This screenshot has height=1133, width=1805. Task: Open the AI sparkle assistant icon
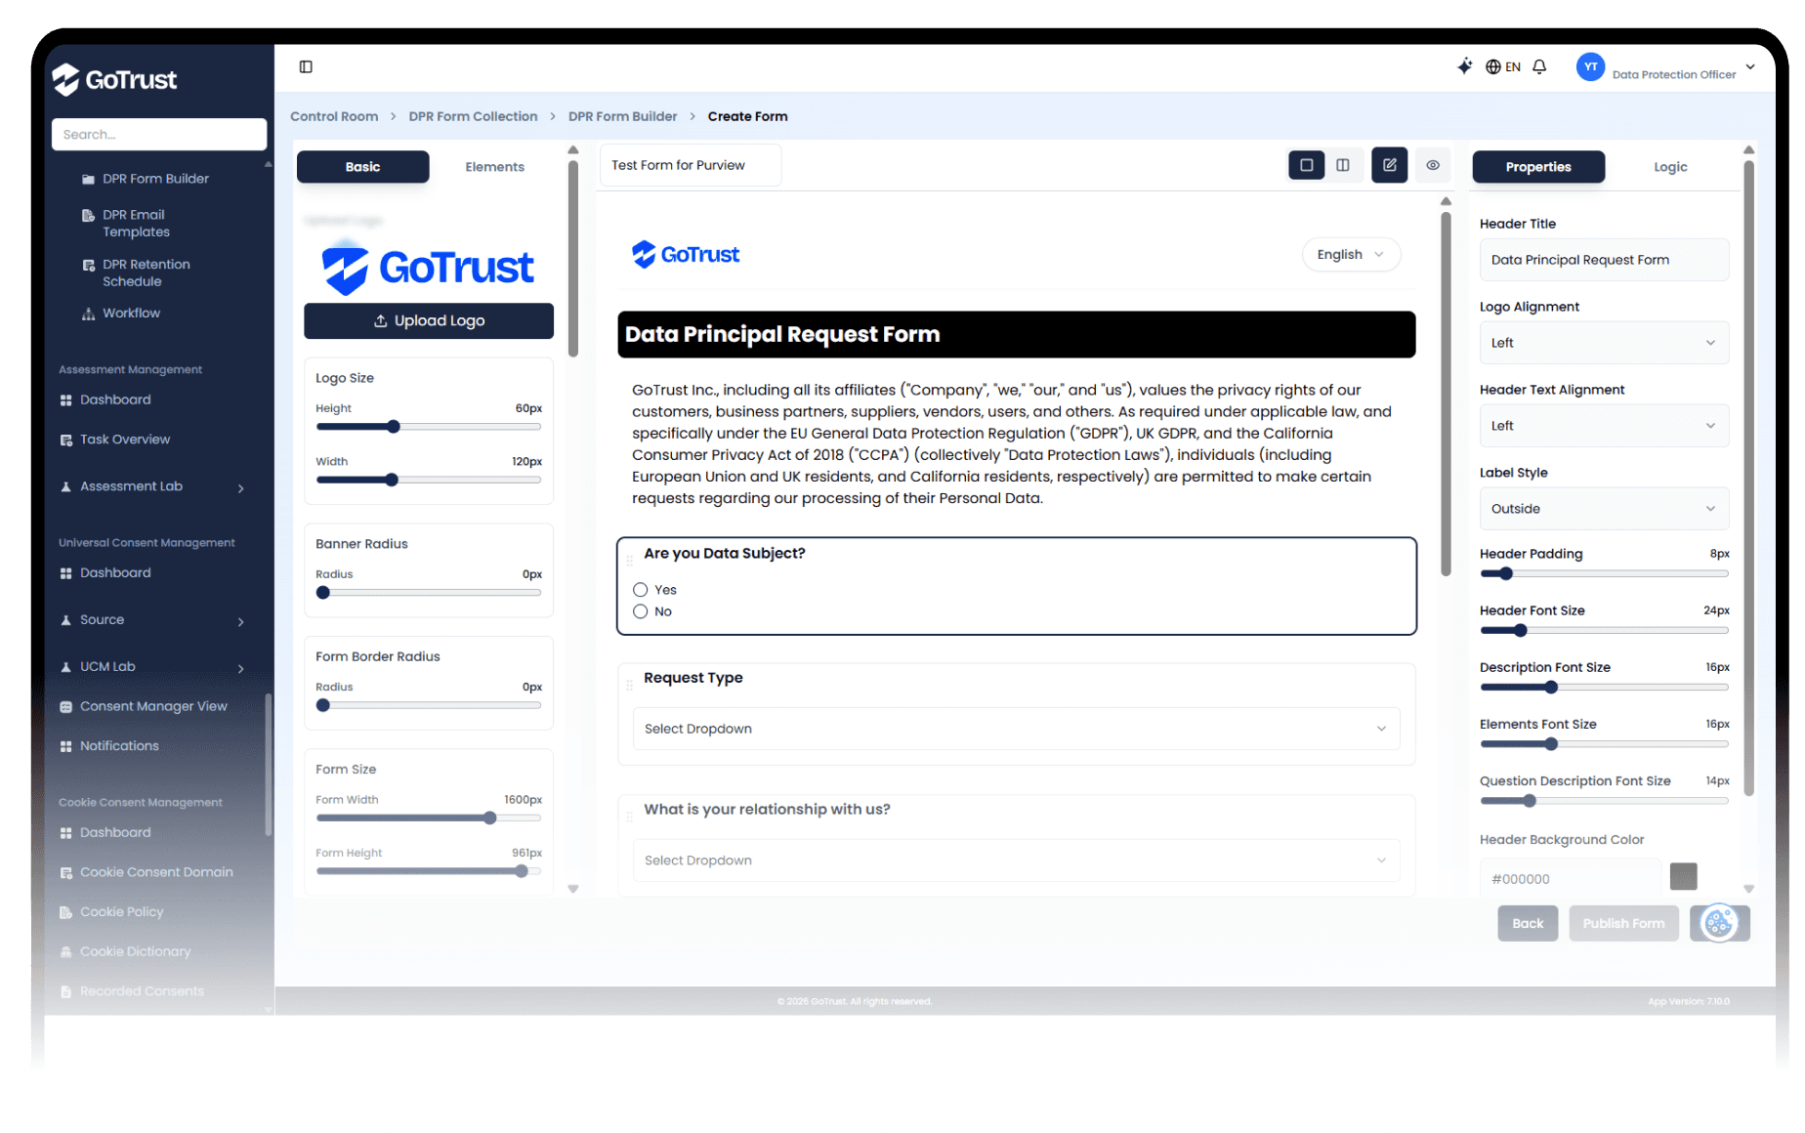[1464, 66]
